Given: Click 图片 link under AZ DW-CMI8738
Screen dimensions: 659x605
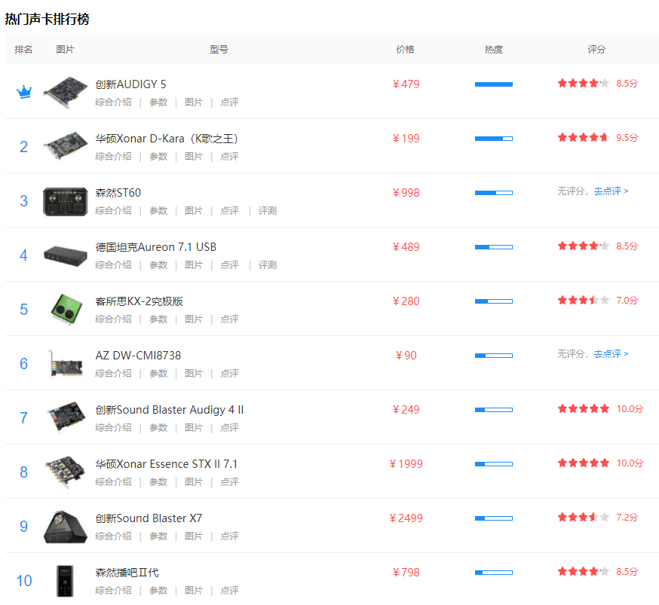Looking at the screenshot, I should 194,374.
